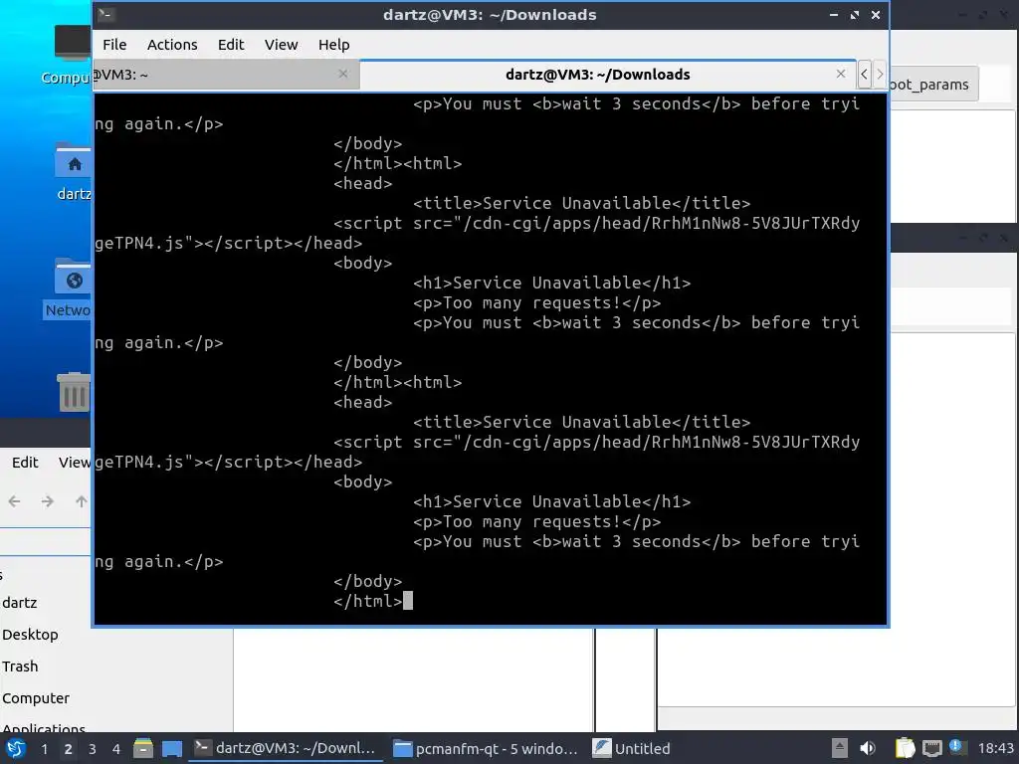Open the Network desktop icon
1019x764 pixels.
[68, 287]
